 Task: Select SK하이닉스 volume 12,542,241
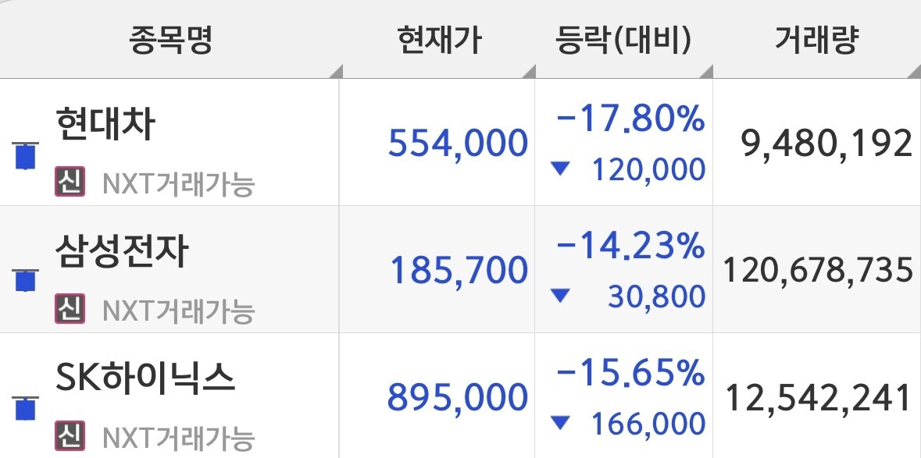(x=818, y=398)
